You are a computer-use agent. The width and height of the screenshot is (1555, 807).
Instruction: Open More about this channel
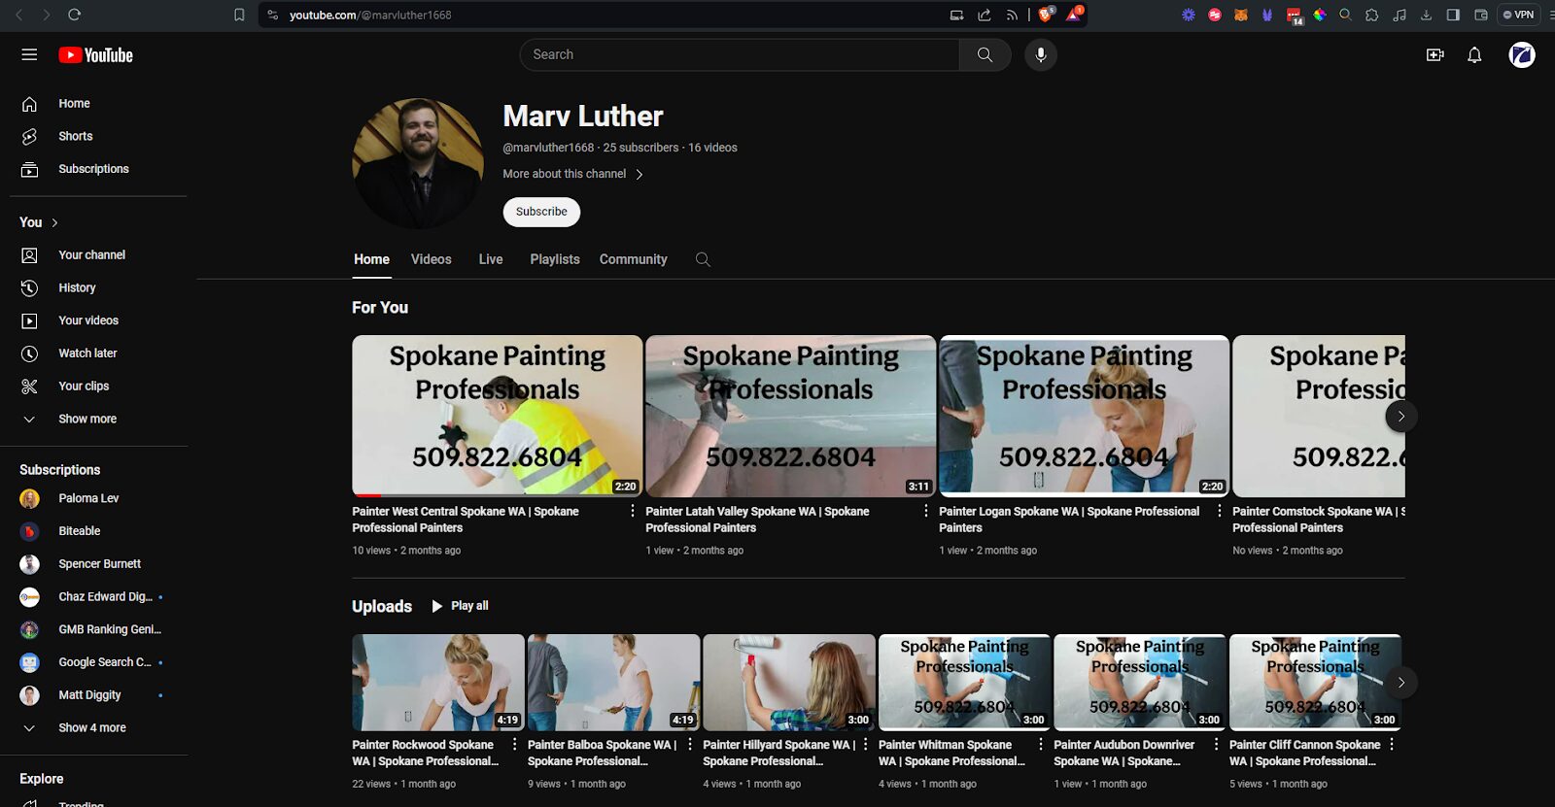pos(572,174)
